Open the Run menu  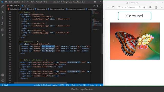(x=33, y=2)
